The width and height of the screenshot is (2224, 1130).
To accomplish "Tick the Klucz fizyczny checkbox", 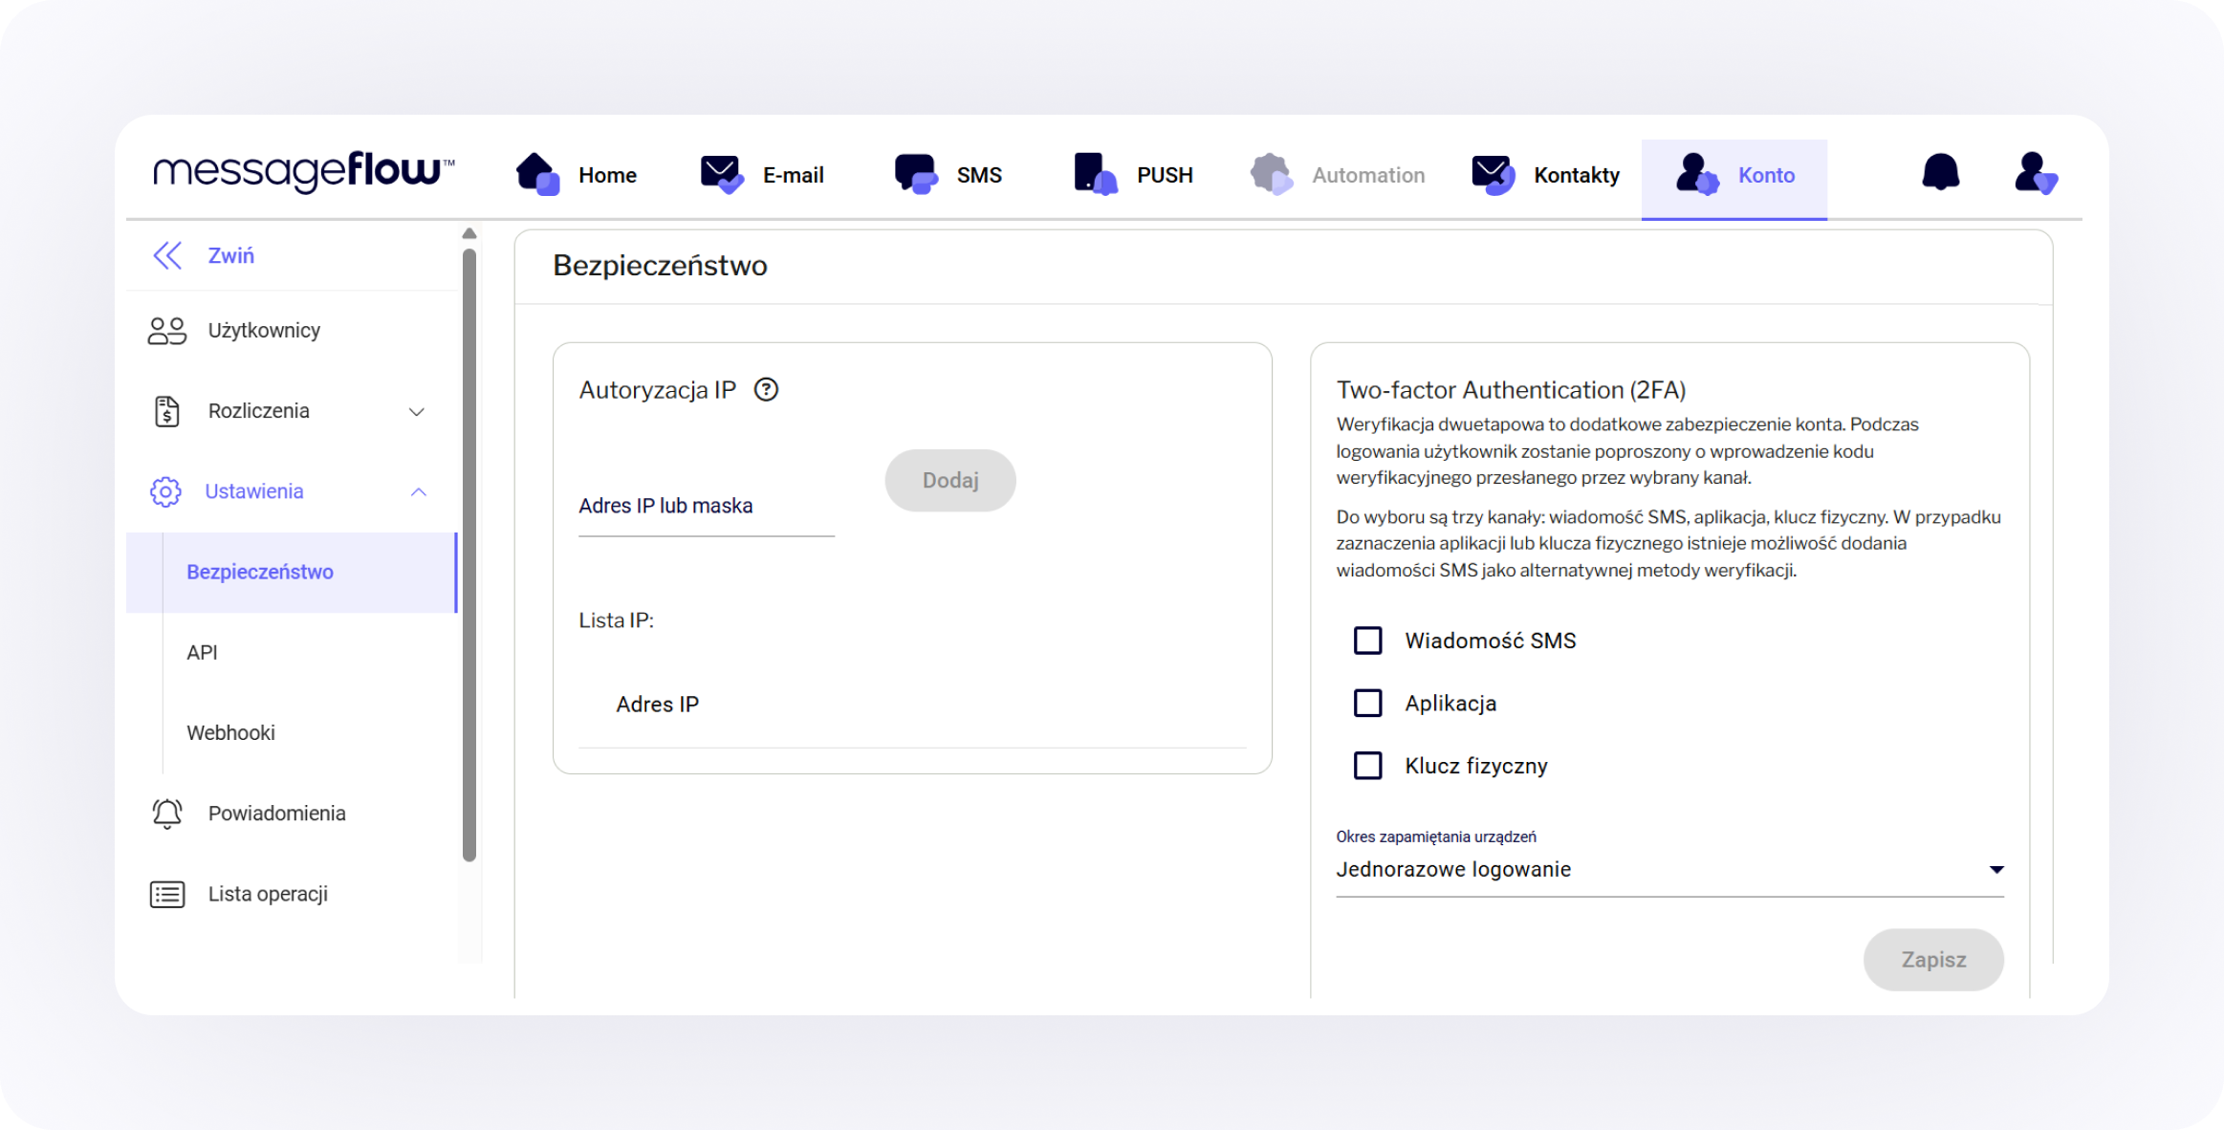I will [1368, 766].
